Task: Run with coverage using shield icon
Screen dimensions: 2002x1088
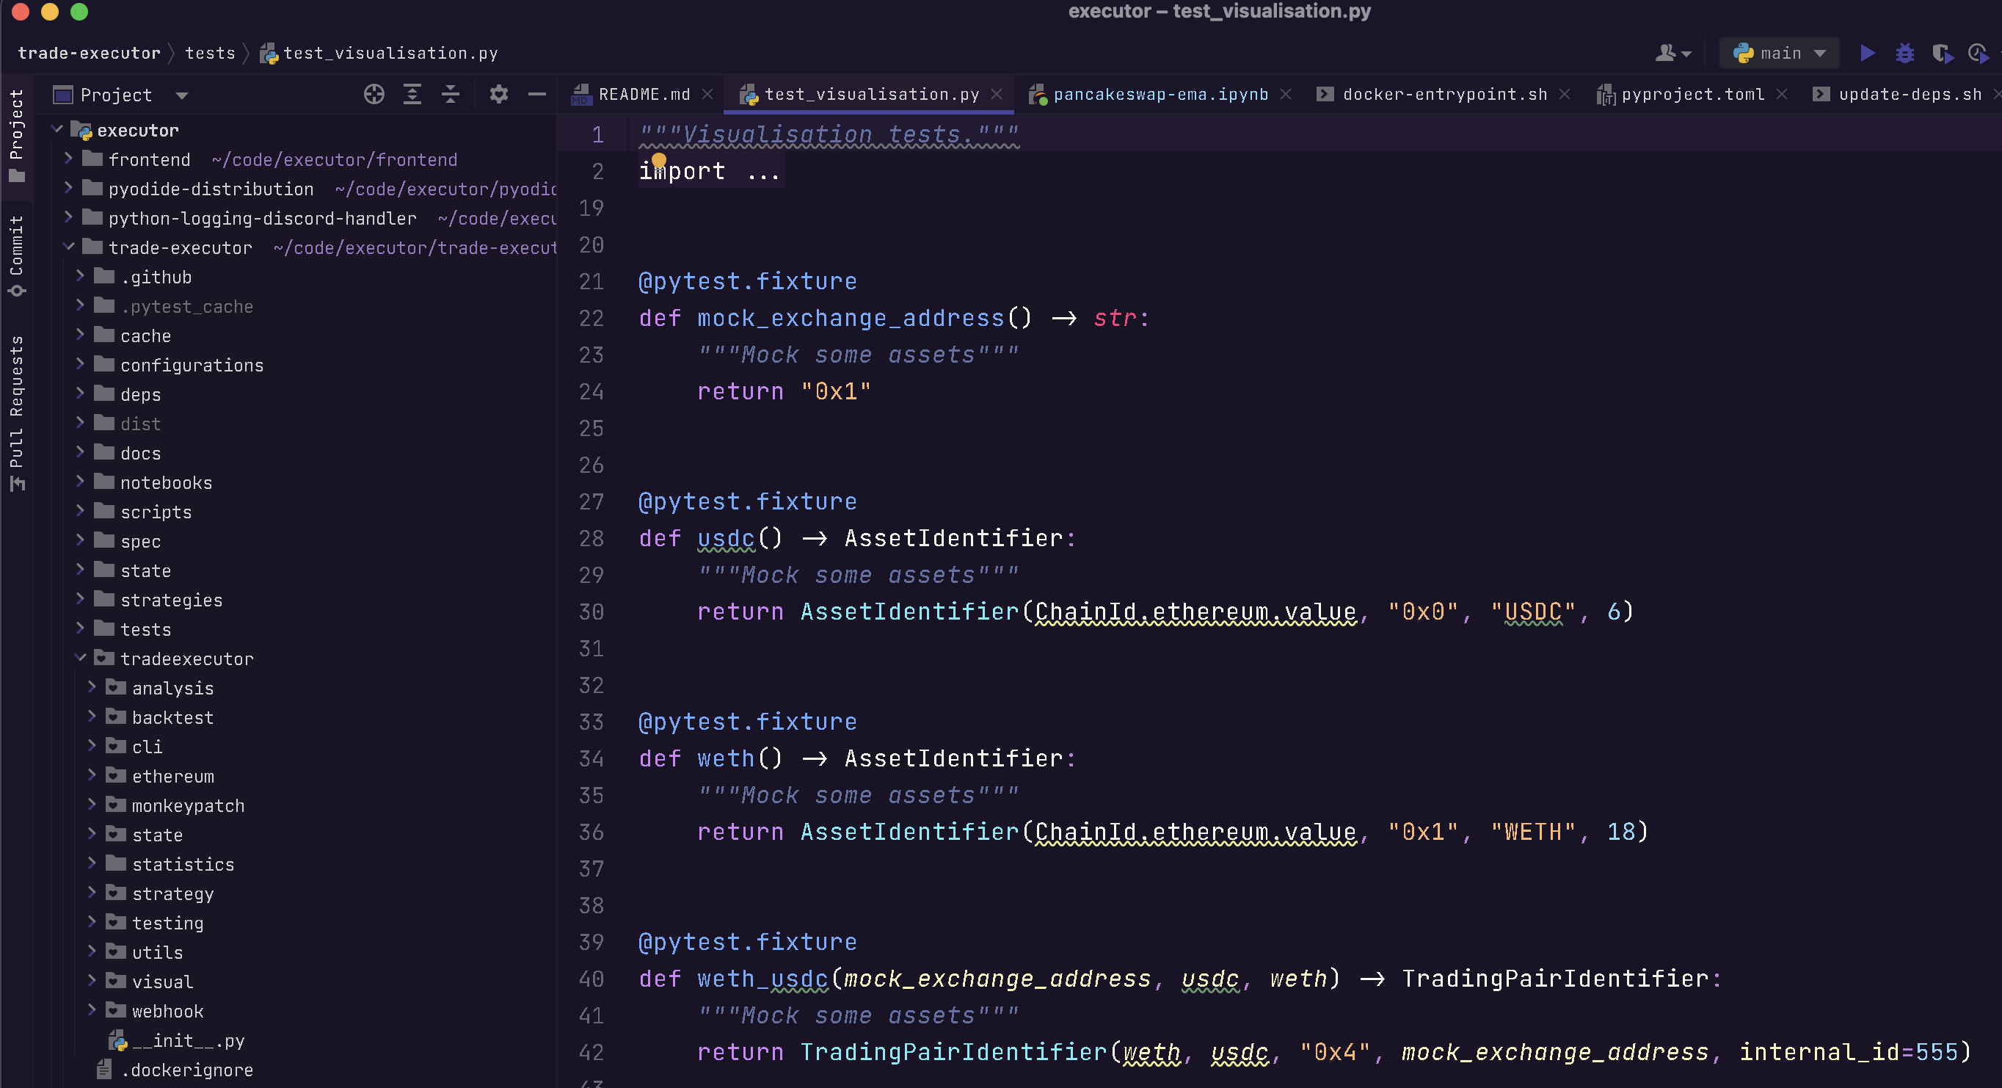Action: [x=1942, y=53]
